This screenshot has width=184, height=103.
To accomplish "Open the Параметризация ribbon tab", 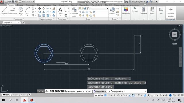I will click(44, 5).
